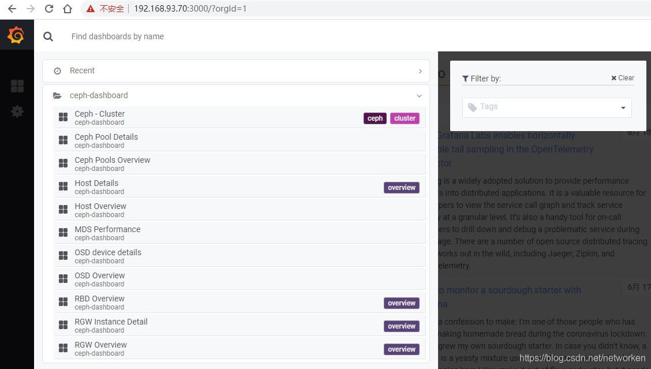Open the Ceph Pools Overview dashboard

(240, 164)
